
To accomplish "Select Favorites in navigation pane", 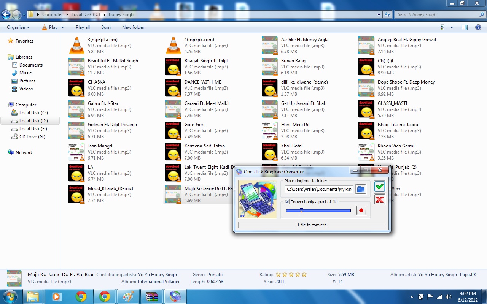I will 24,41.
